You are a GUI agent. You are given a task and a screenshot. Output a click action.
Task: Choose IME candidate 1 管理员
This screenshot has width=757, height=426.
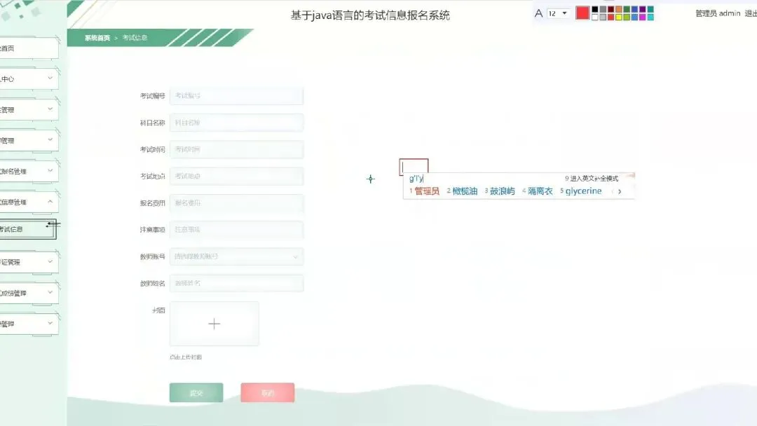pos(424,191)
